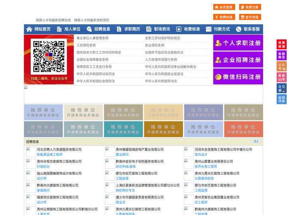The image size is (287, 215).
Task: Click company name 贵州锦盛铭城房地产置业有限公司
Action: click(140, 149)
